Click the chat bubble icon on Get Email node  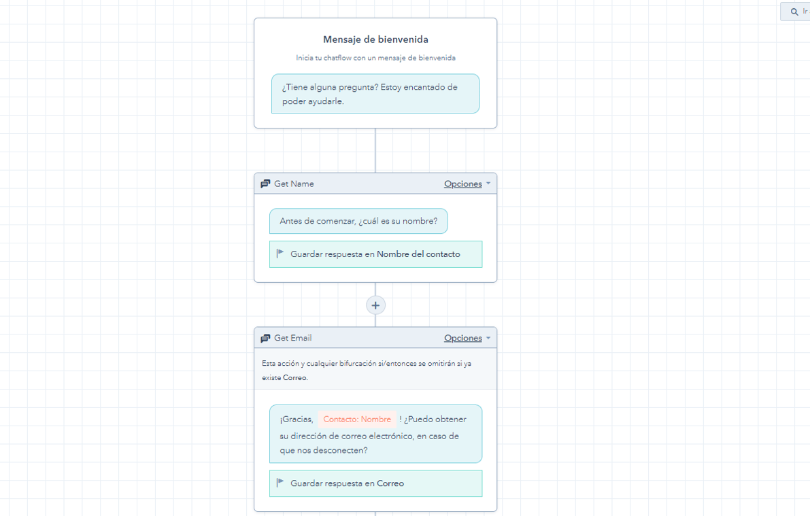point(266,337)
